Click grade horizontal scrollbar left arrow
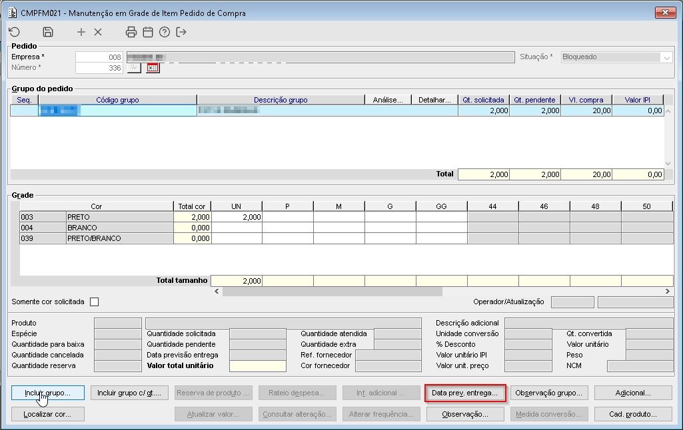 point(217,291)
